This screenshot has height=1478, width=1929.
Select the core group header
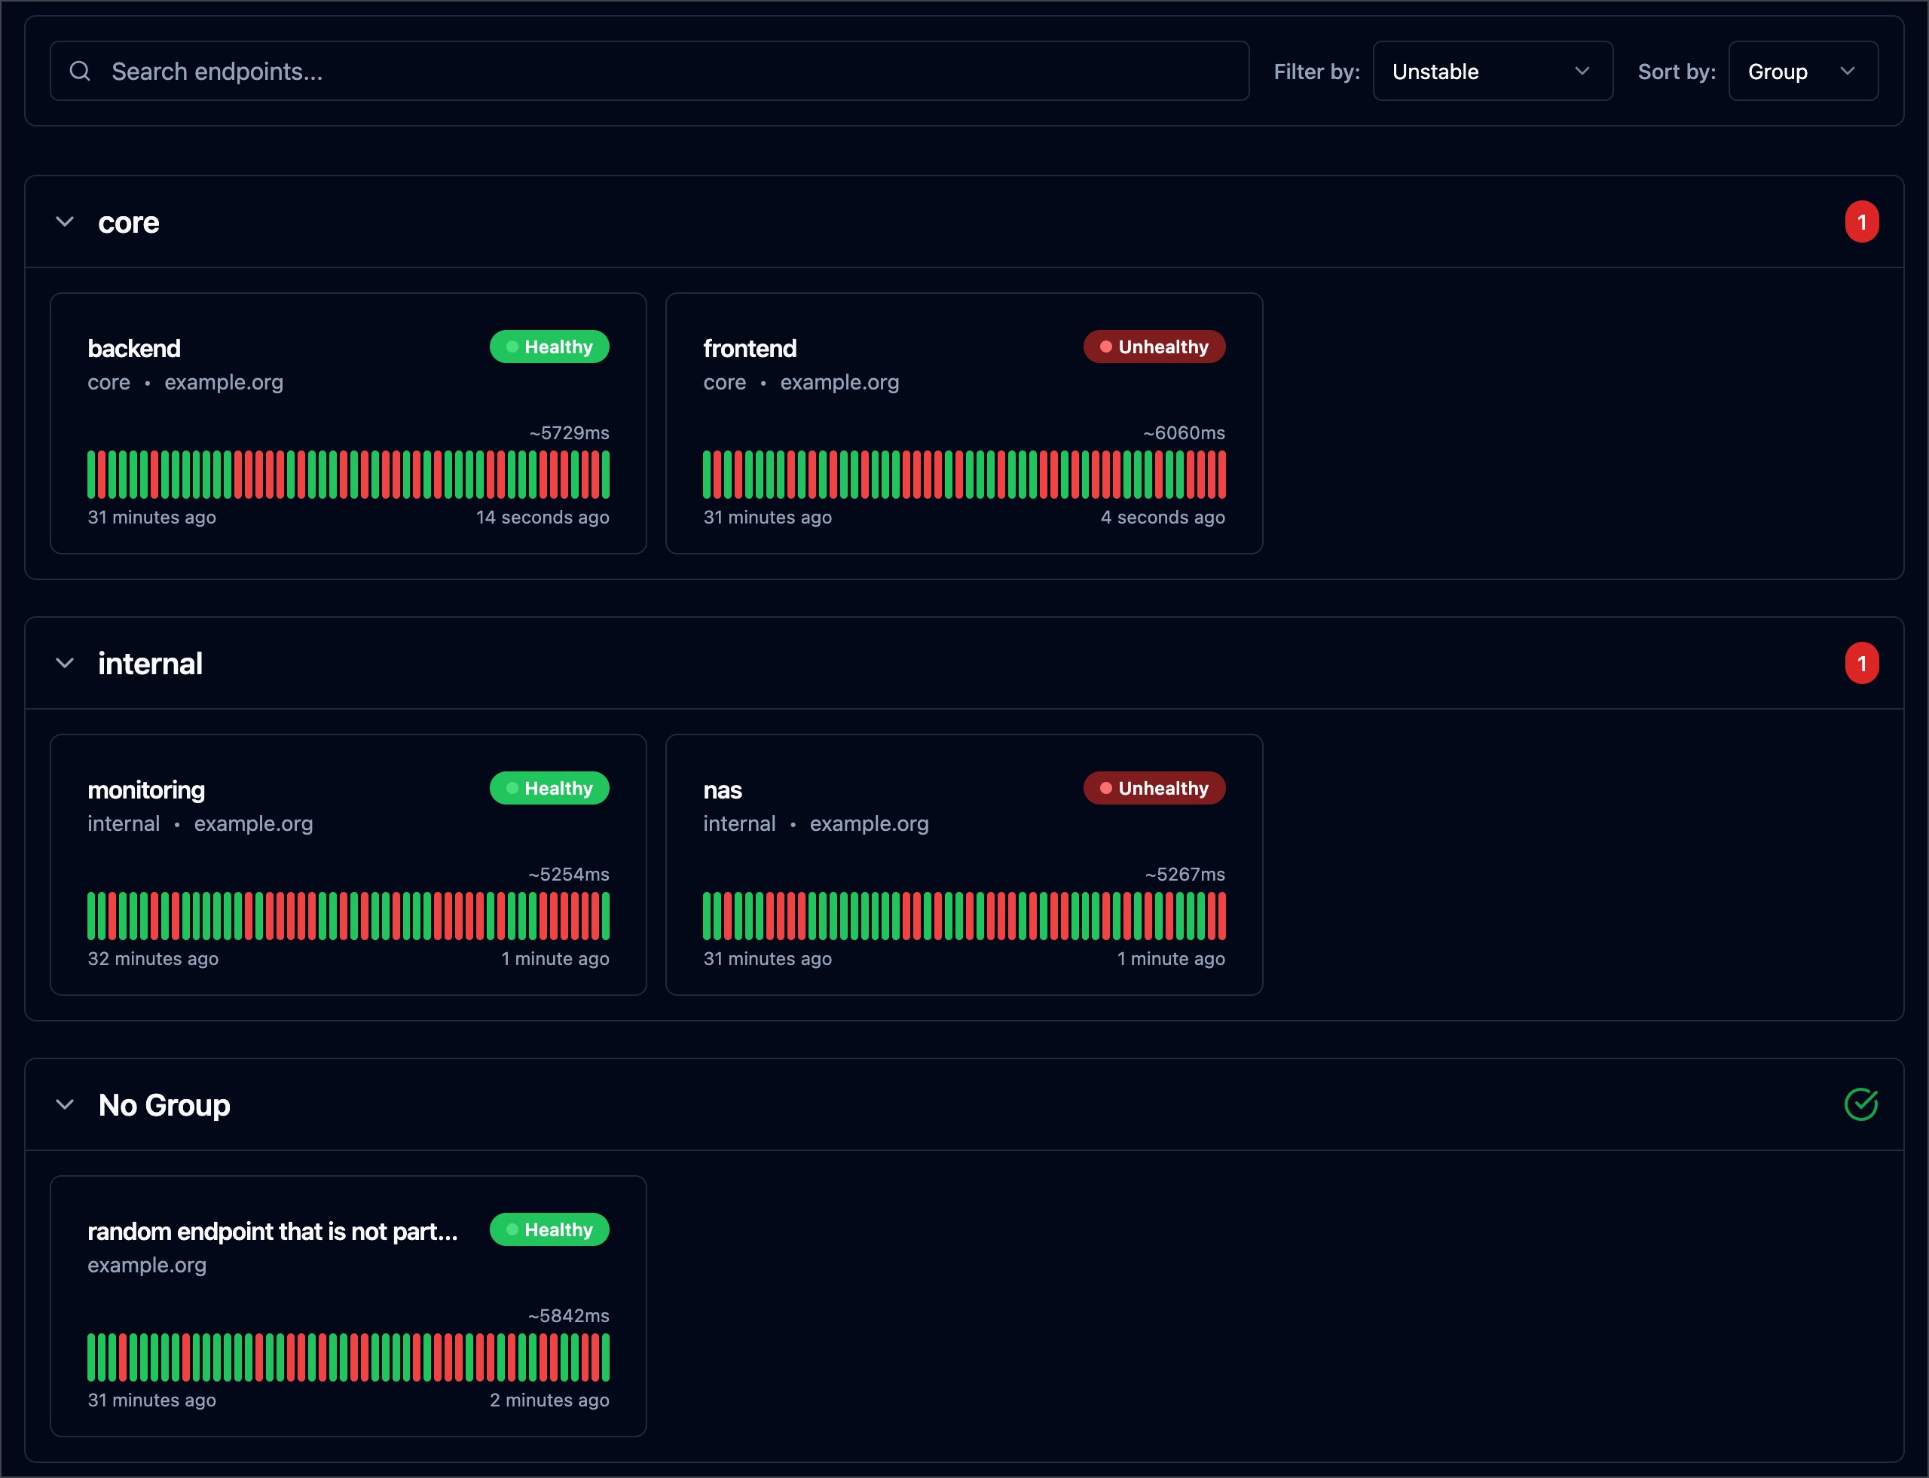point(129,221)
